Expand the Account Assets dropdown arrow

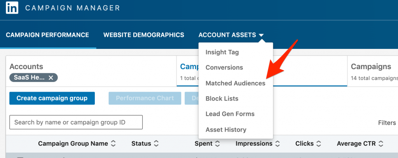262,35
